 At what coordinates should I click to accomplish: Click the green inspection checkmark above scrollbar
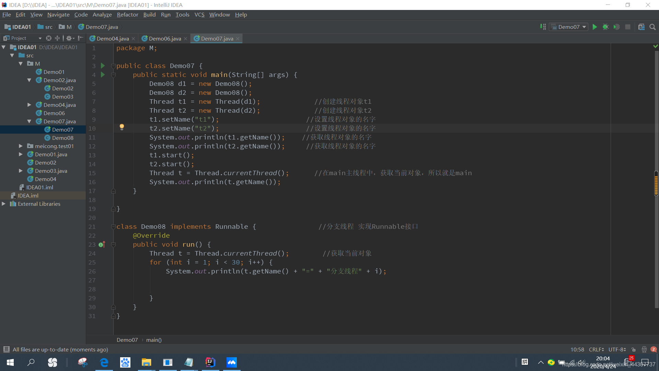(x=656, y=46)
